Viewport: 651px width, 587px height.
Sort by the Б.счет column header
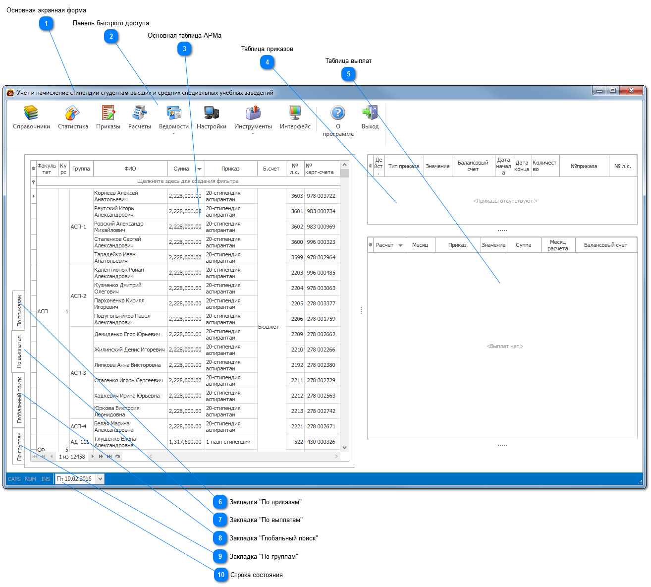click(271, 169)
